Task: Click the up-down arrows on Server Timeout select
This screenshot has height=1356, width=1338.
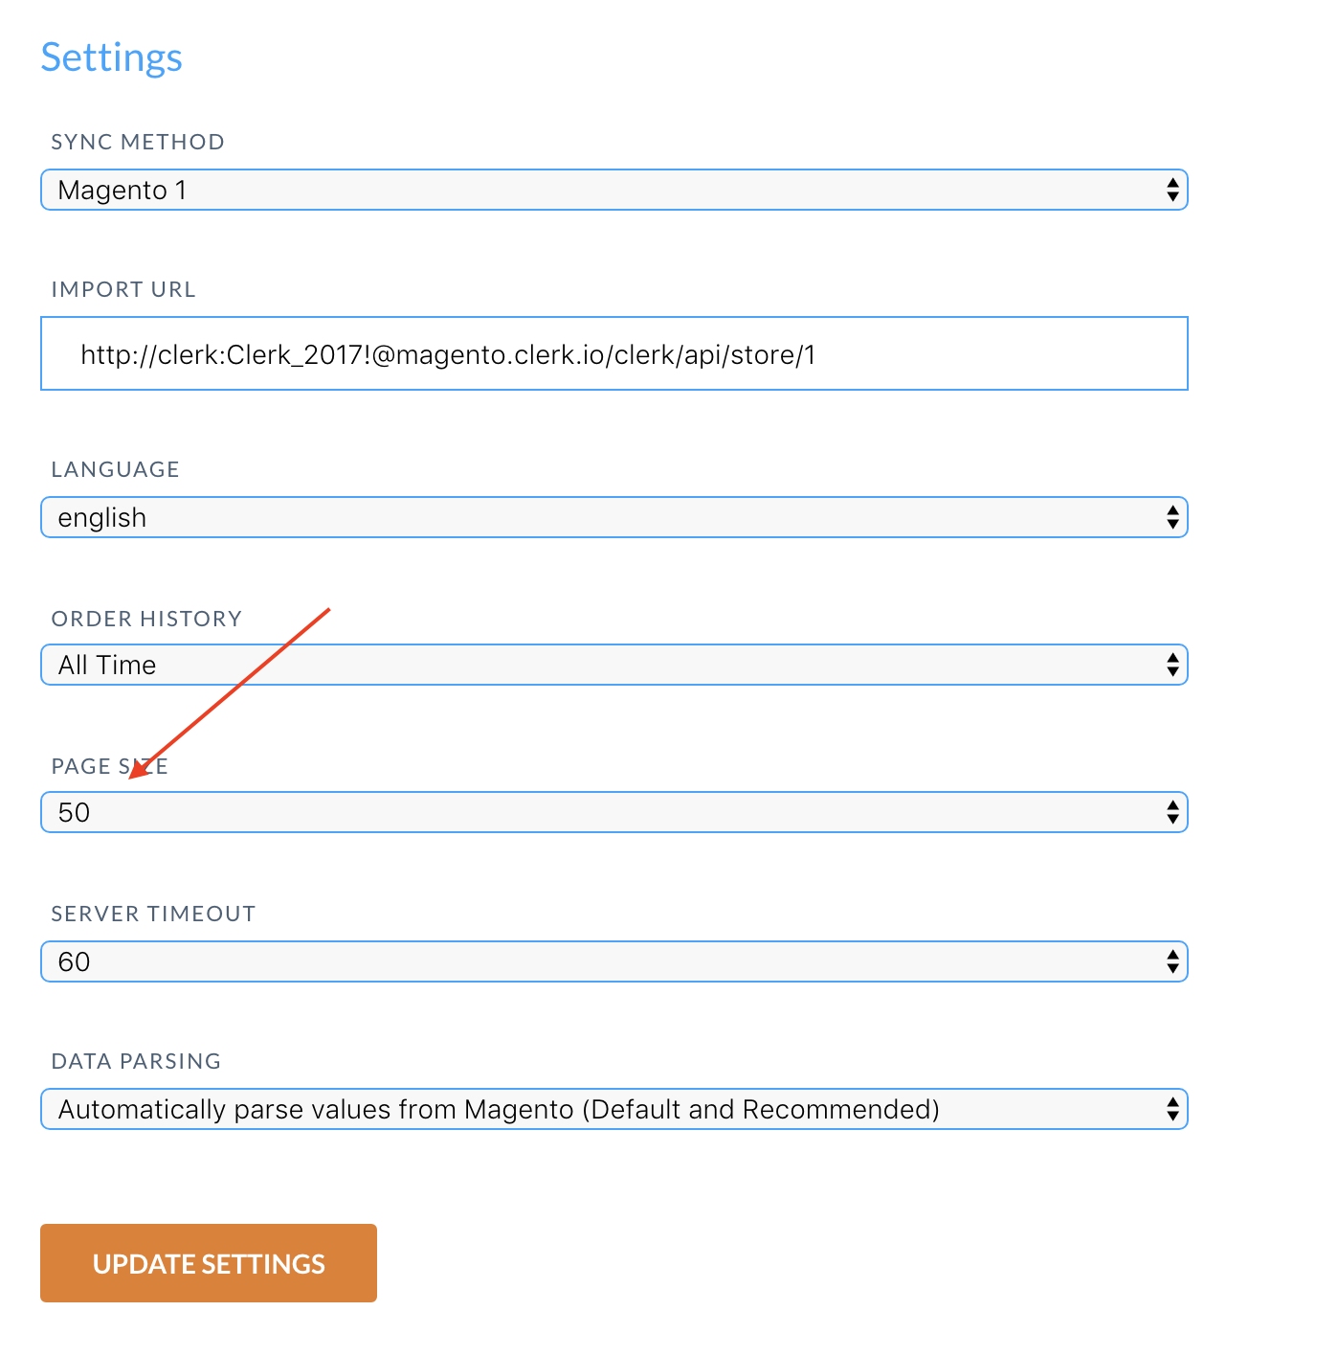Action: (1172, 961)
